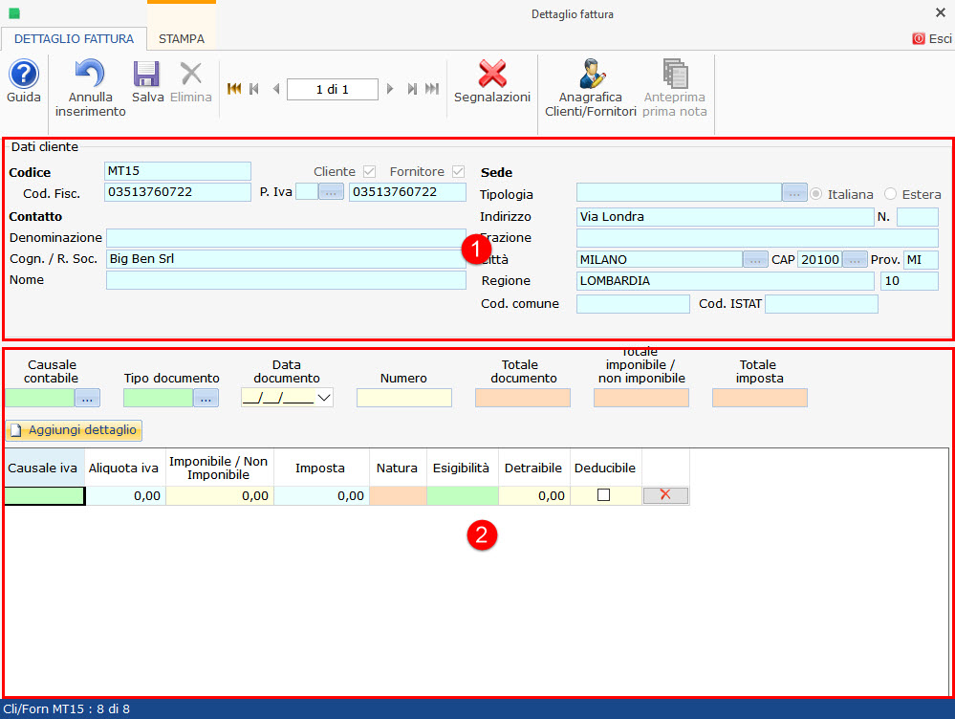Click the Tipologia input field
Viewport: 955px width, 719px height.
pos(679,193)
